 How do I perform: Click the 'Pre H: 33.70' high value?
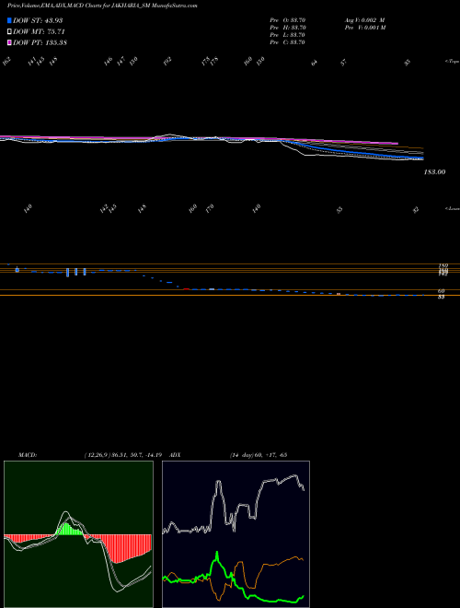[x=288, y=28]
